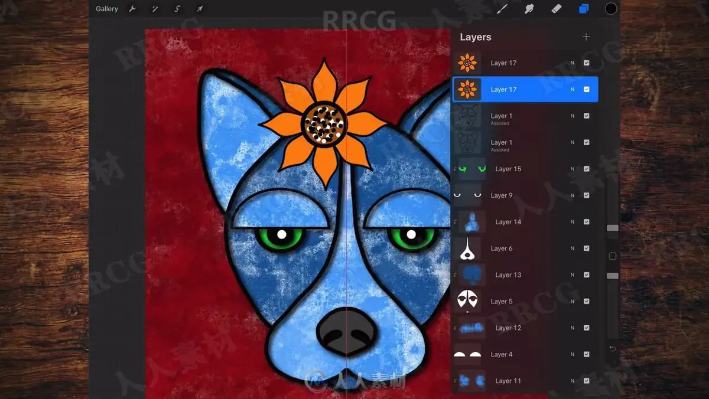This screenshot has width=709, height=399.
Task: Tap the square modify button on the sidebar
Action: coord(613,256)
